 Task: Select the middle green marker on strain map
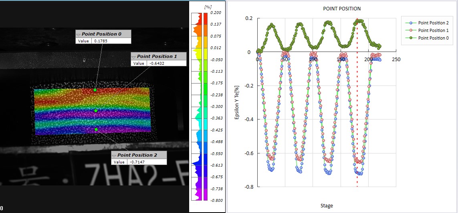(96, 110)
